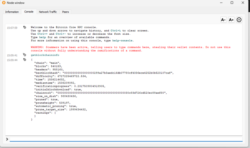Maximize the Node window

click(x=232, y=3)
